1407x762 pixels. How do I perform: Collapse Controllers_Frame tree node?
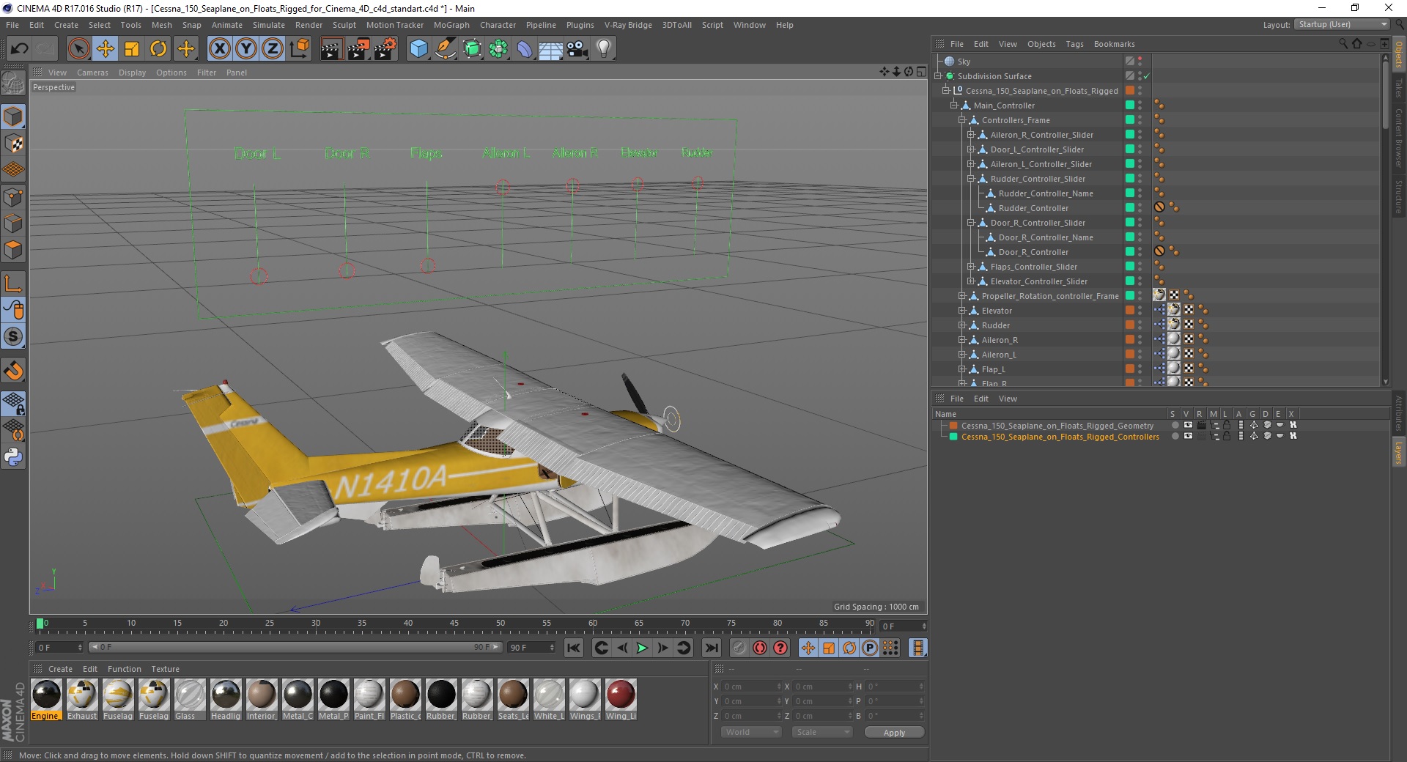(x=962, y=119)
